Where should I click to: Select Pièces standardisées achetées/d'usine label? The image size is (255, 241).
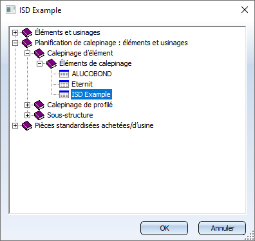tap(94, 125)
